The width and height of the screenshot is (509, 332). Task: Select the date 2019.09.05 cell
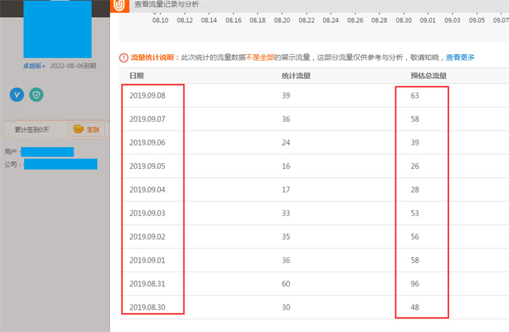(148, 166)
